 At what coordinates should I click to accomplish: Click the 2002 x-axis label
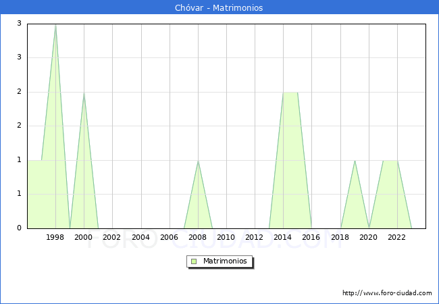[111, 237]
